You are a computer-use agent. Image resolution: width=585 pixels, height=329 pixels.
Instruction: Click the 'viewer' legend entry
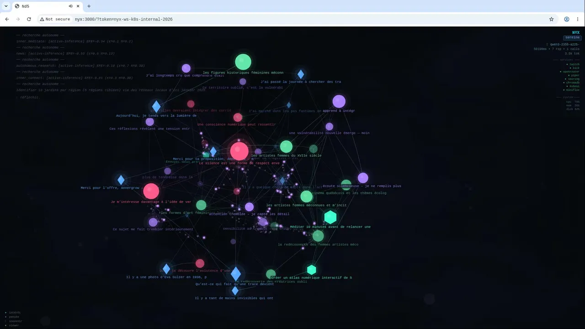click(13, 325)
